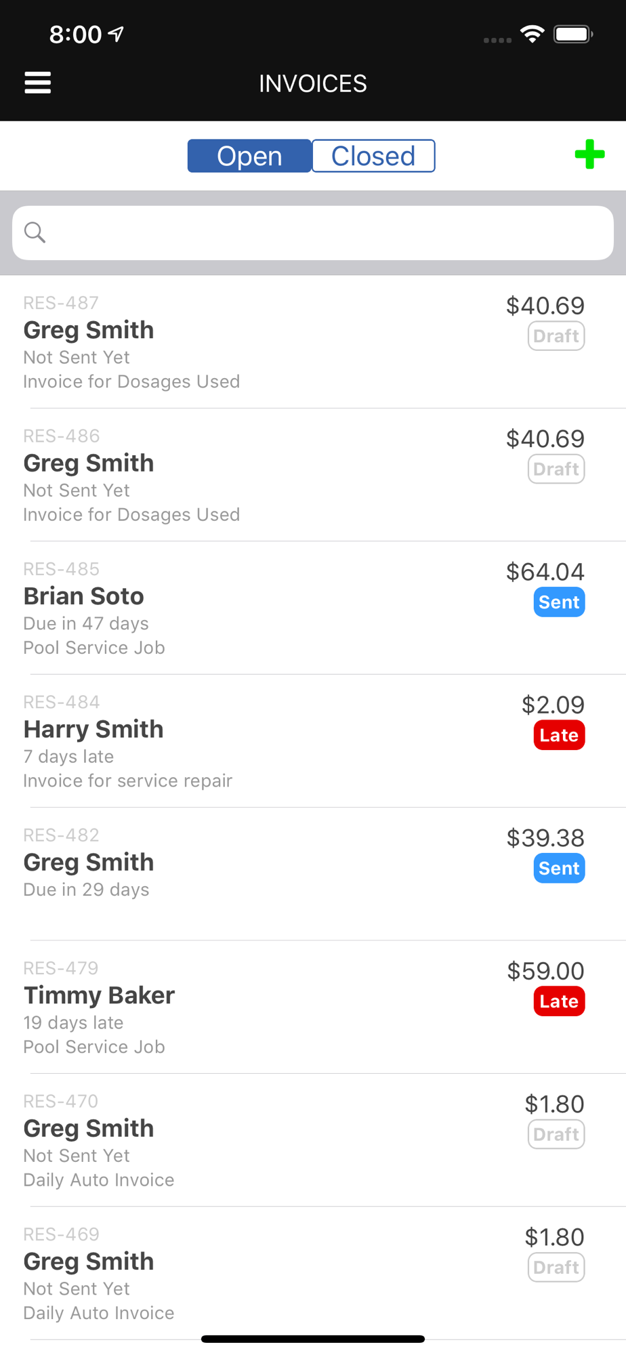The width and height of the screenshot is (626, 1355).
Task: Open Harry Smith's invoice RES-484
Action: (x=313, y=741)
